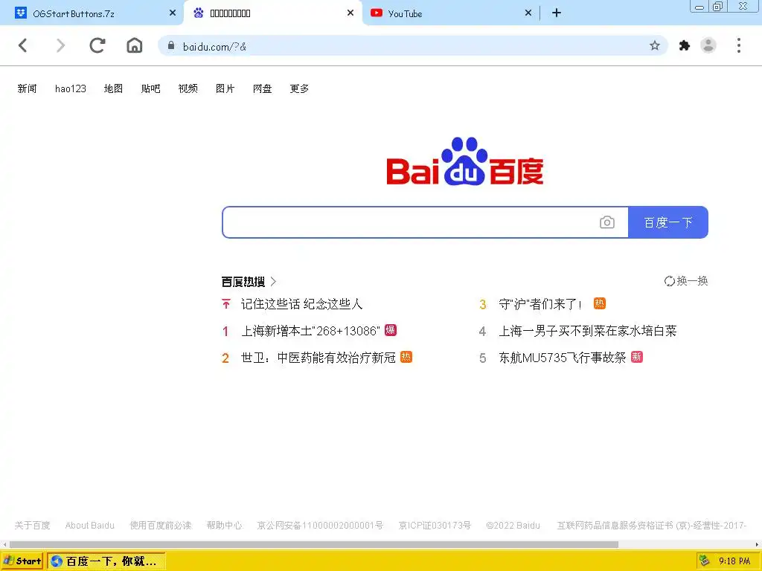Open hot search 记住这些话 纪念这些人
Screen dimensions: 762x571
302,304
